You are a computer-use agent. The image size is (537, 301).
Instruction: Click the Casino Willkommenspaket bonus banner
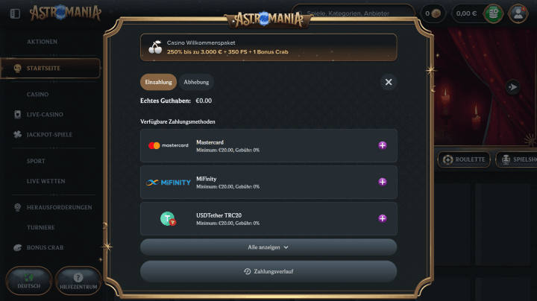(268, 47)
